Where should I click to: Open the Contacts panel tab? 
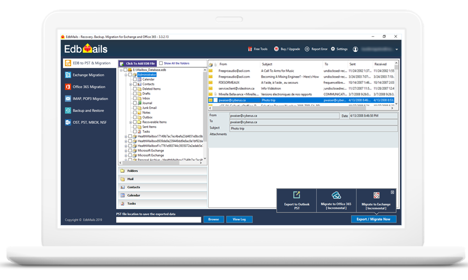[163, 187]
